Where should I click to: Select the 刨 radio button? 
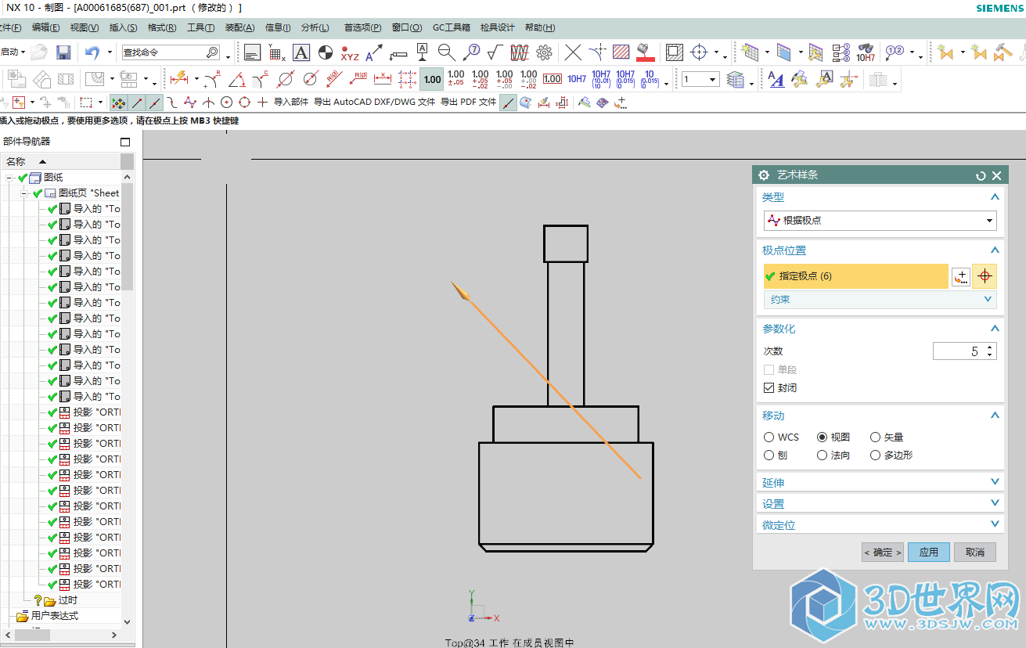[769, 455]
